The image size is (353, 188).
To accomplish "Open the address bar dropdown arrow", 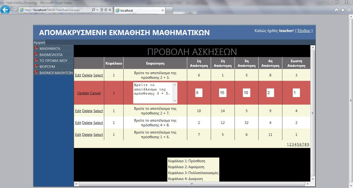I will [97, 10].
